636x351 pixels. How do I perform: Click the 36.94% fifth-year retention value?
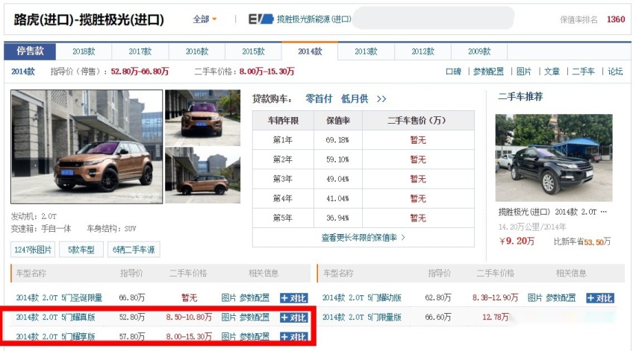(x=337, y=218)
